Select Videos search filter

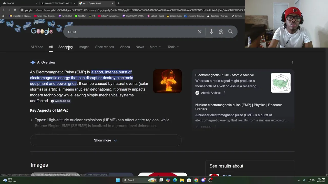125,47
